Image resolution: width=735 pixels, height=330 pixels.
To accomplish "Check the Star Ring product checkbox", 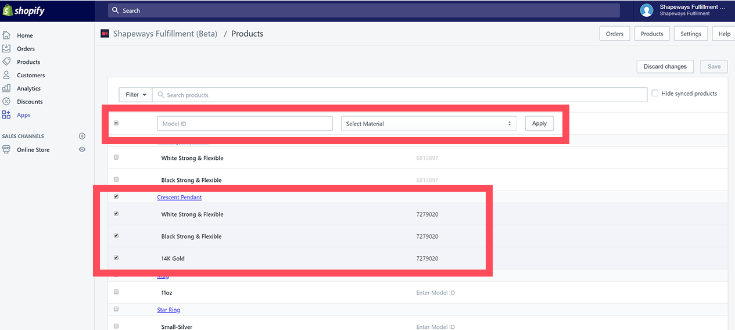I will pos(116,309).
